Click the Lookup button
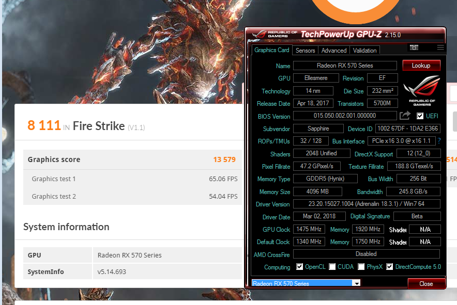The image size is (457, 305). tap(421, 66)
